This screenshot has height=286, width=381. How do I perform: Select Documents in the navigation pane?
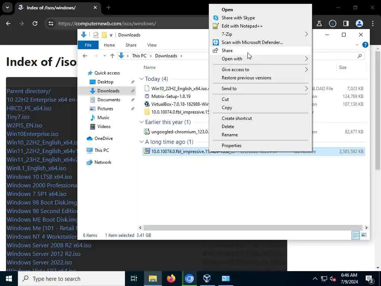click(x=109, y=100)
